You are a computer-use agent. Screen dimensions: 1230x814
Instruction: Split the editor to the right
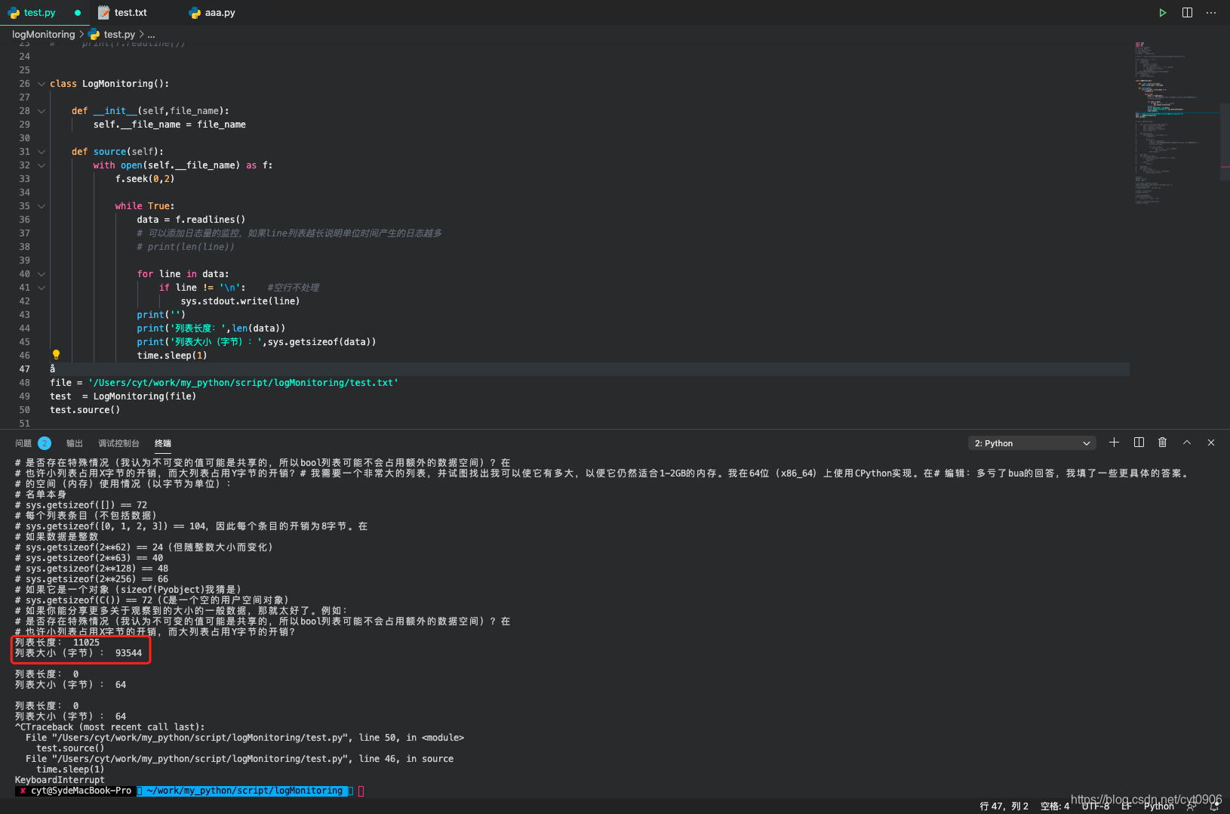[1187, 13]
